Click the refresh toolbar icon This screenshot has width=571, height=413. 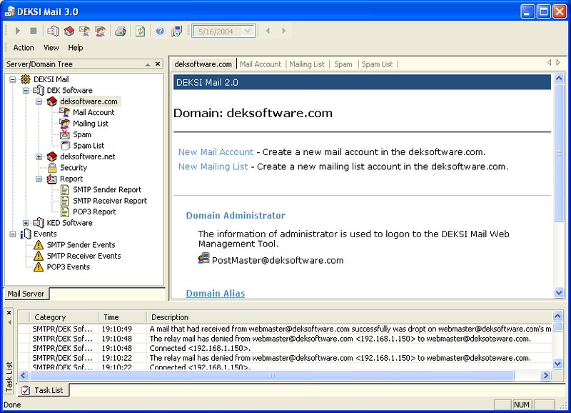(140, 31)
